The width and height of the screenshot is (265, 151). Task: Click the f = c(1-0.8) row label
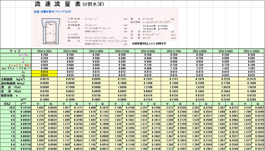[x=16, y=65]
